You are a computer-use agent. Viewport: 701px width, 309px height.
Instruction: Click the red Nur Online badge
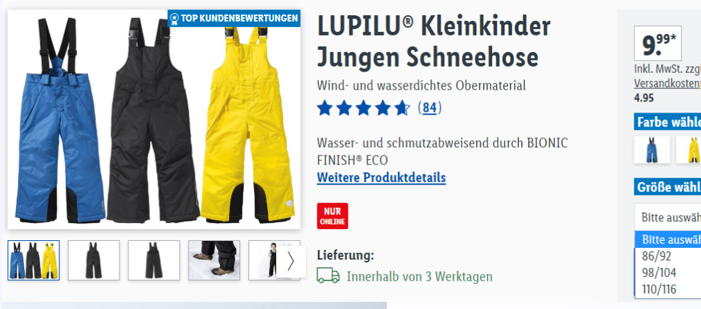332,216
